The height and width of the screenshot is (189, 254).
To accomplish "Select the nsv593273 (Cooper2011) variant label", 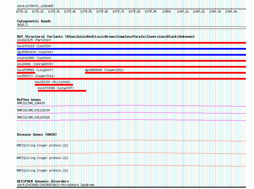I will pyautogui.click(x=36, y=76).
